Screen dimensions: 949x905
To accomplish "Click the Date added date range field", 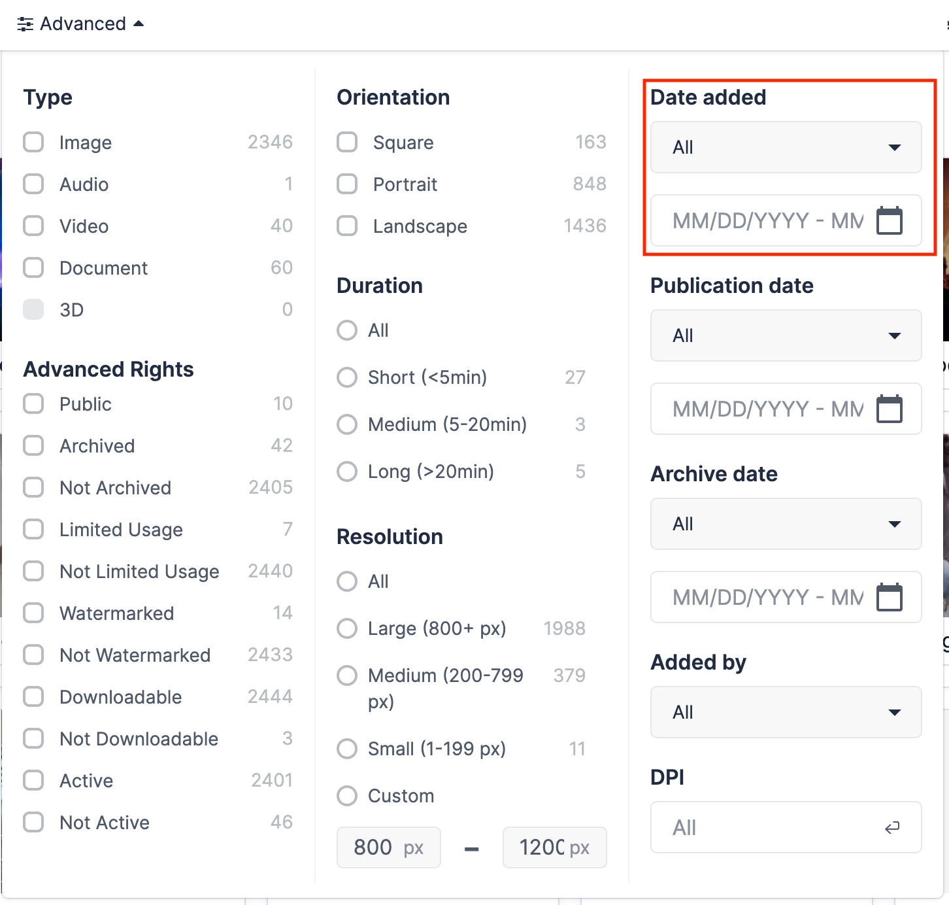I will tap(786, 220).
